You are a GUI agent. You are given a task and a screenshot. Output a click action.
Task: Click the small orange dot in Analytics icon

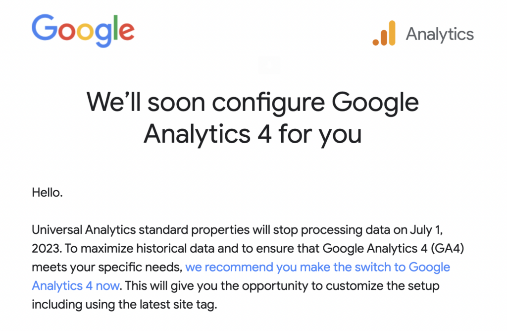[375, 42]
